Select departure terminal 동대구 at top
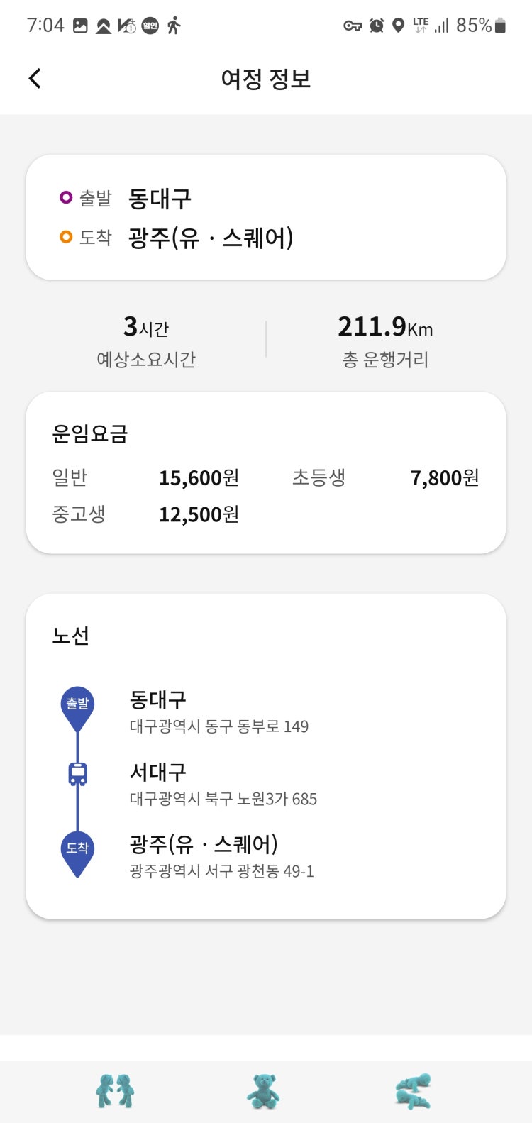532x1123 pixels. [160, 199]
